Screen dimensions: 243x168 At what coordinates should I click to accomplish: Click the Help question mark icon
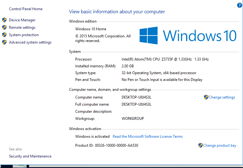[x=239, y=5]
